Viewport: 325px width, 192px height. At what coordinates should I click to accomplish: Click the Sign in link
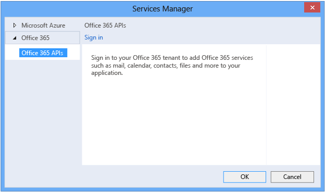click(94, 37)
